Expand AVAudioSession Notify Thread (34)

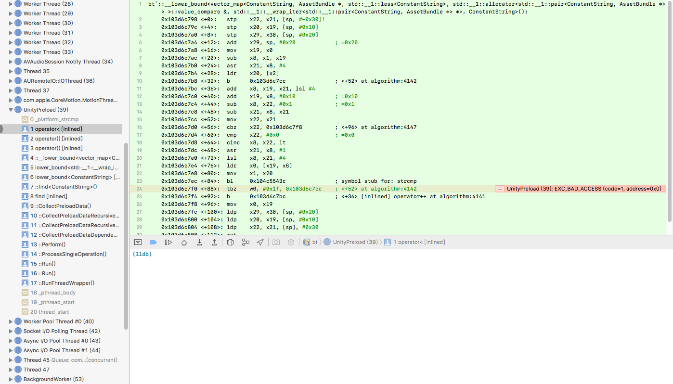click(11, 62)
